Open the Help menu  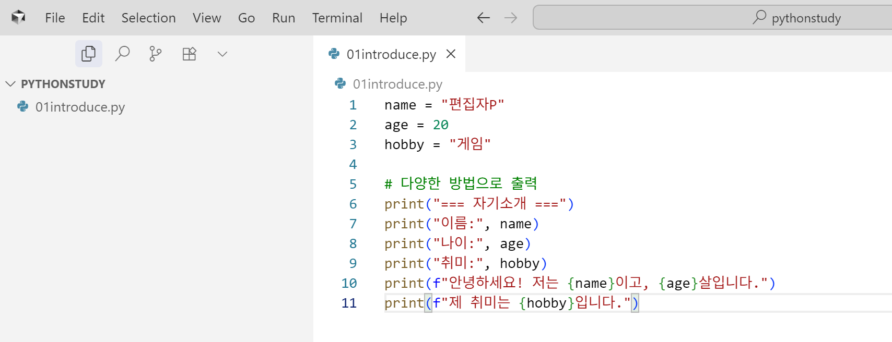[393, 18]
